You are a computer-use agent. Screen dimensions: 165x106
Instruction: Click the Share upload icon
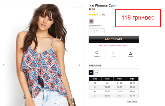[x=130, y=53]
